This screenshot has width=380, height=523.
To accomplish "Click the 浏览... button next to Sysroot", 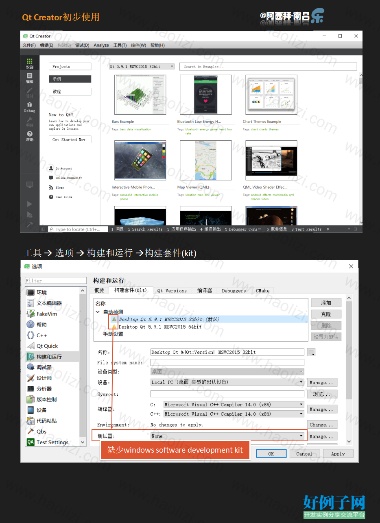I will coord(322,394).
